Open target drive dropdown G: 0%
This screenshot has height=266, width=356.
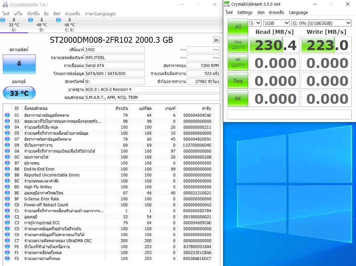321,23
